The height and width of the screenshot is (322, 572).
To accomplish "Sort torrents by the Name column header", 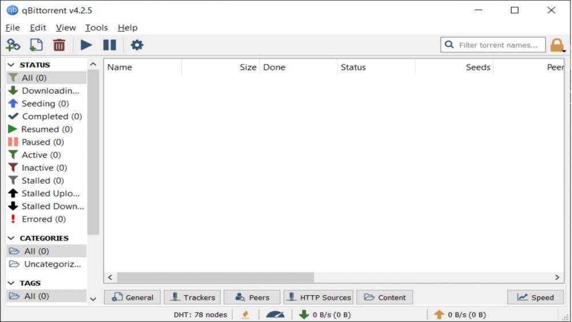I will click(143, 67).
